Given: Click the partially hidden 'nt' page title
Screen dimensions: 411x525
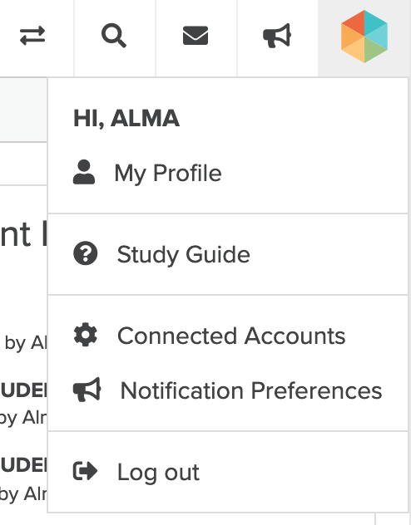Looking at the screenshot, I should coord(23,234).
